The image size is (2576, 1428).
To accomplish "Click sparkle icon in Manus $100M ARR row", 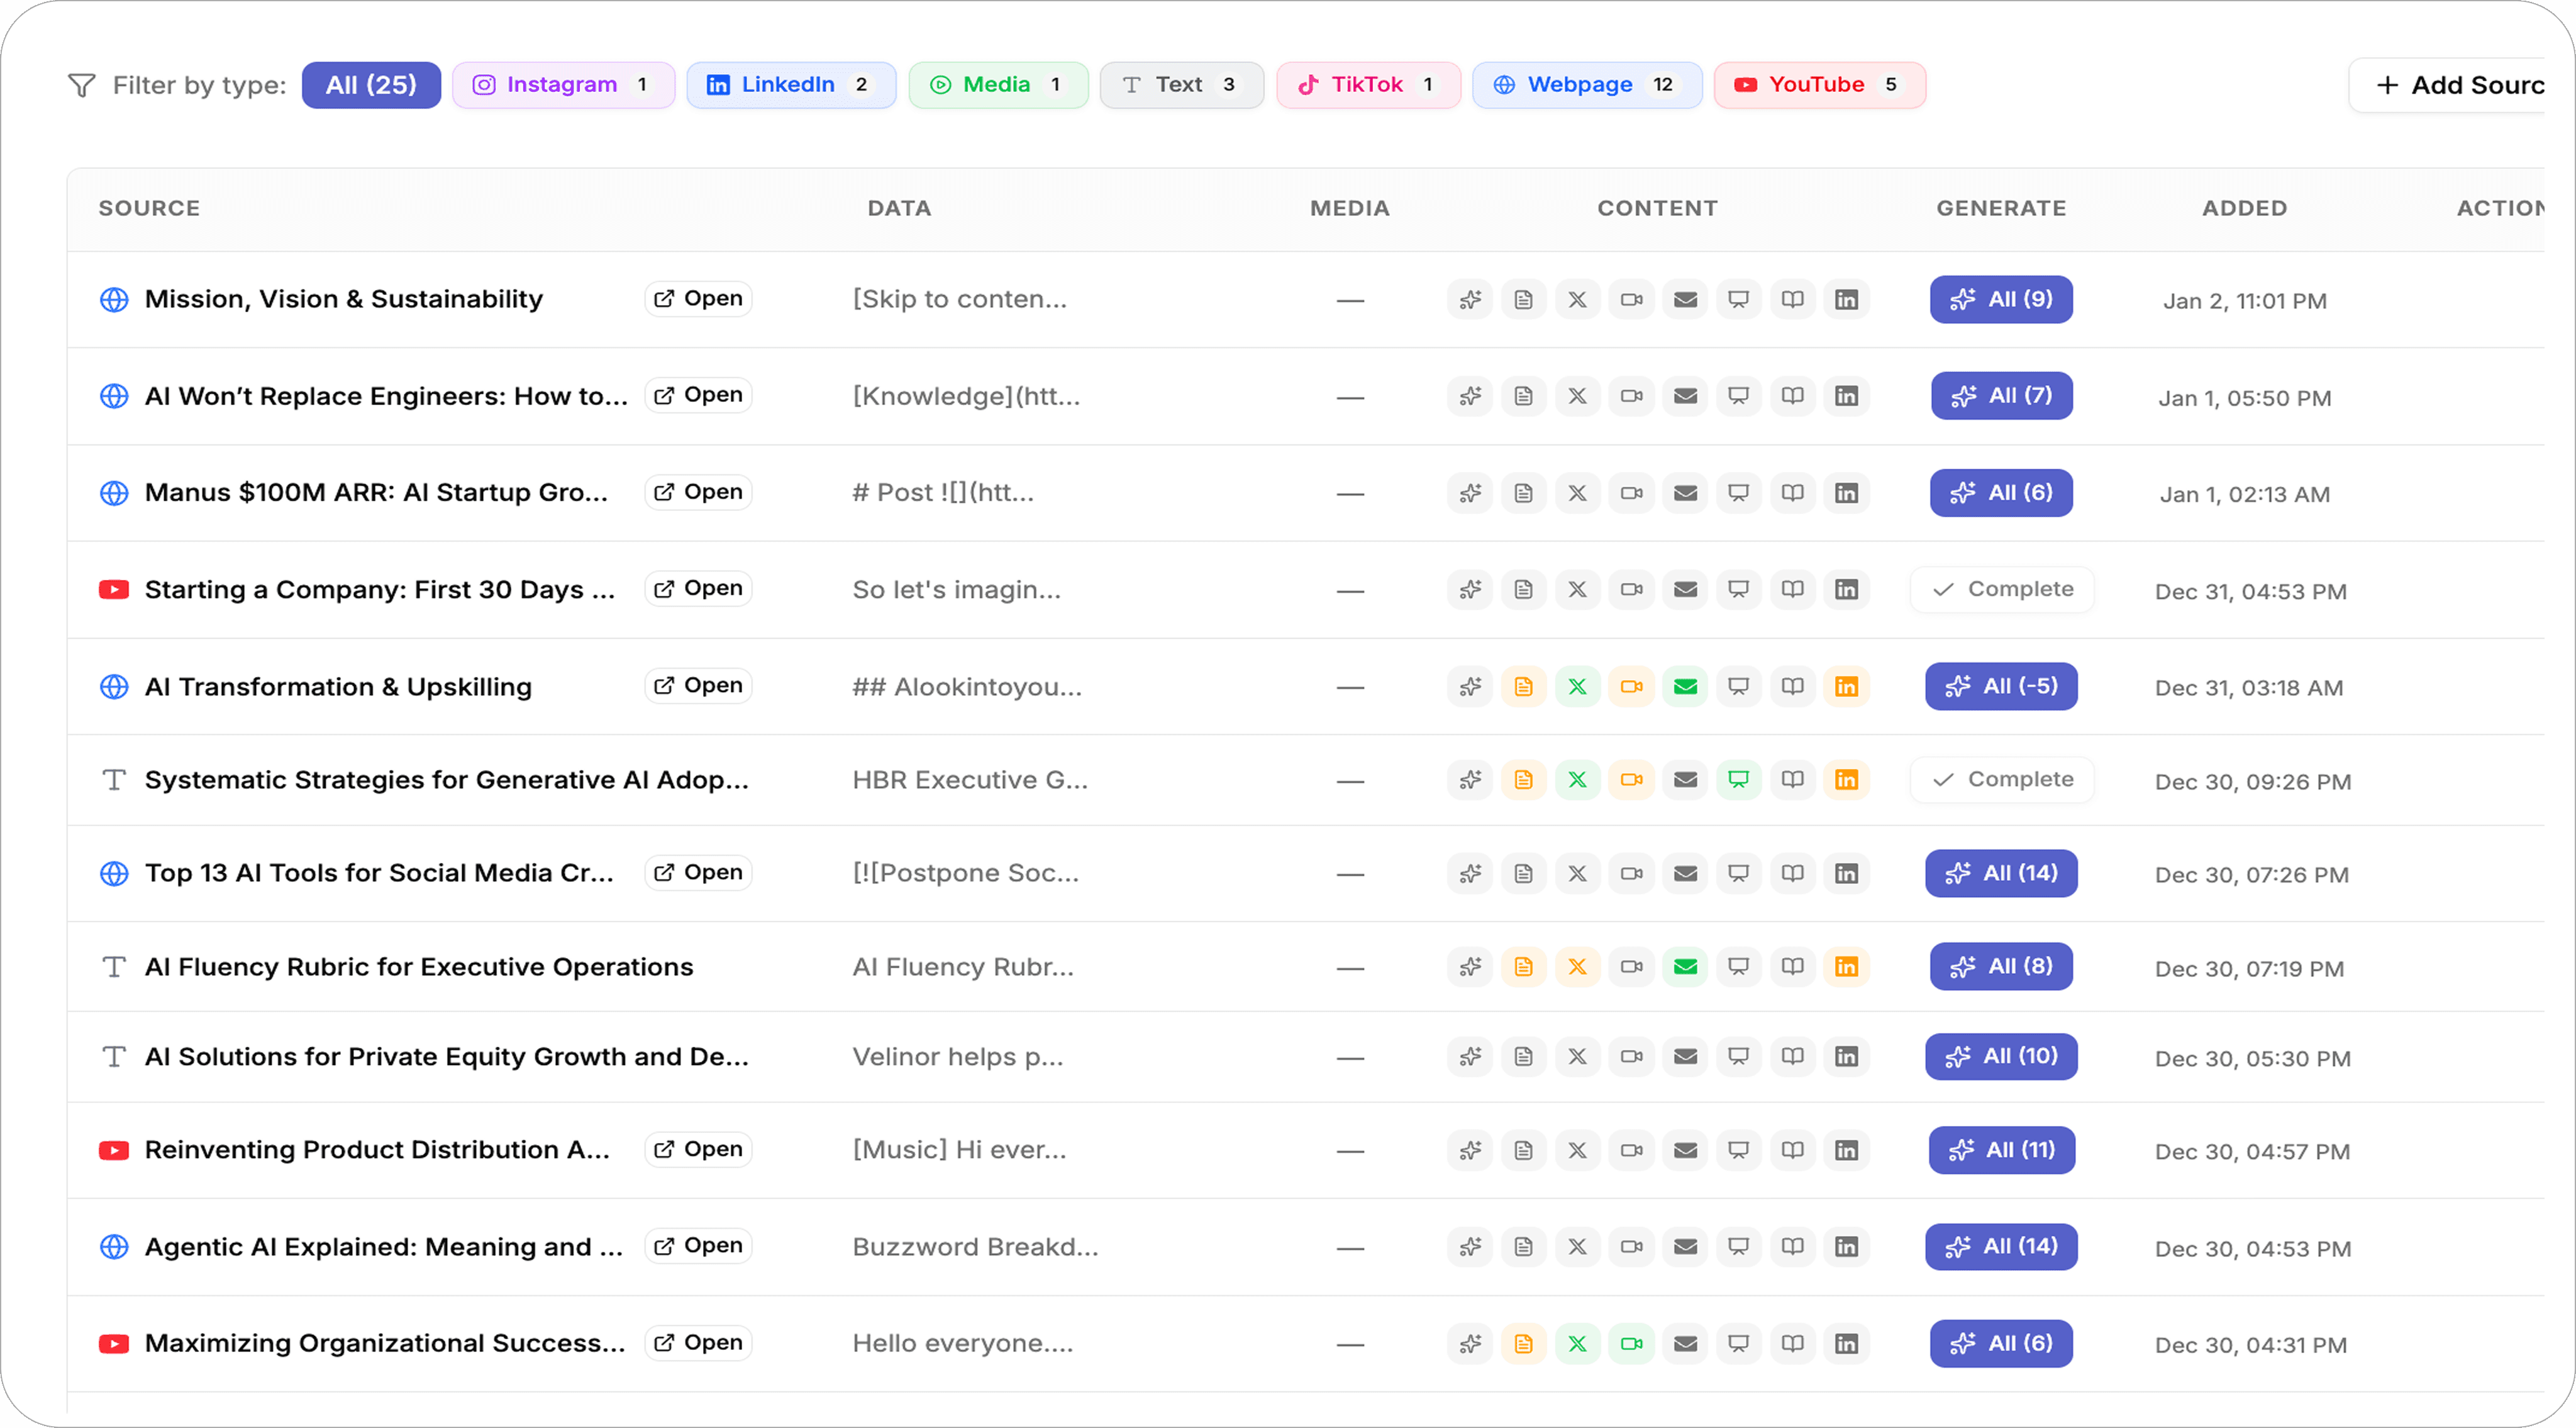I will coord(1469,493).
